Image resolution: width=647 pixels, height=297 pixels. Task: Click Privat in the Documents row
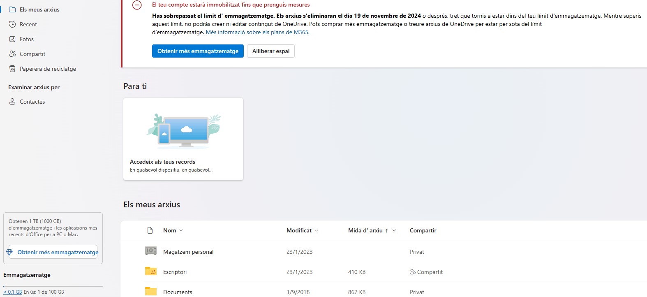point(417,292)
